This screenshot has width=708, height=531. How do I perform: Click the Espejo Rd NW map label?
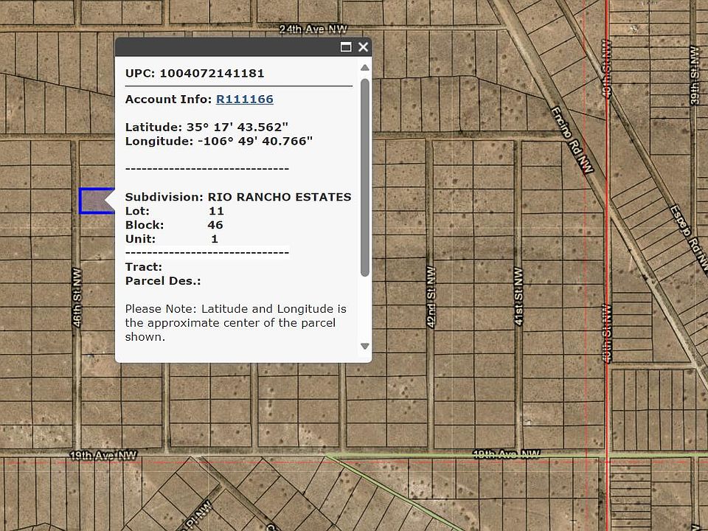pyautogui.click(x=689, y=237)
